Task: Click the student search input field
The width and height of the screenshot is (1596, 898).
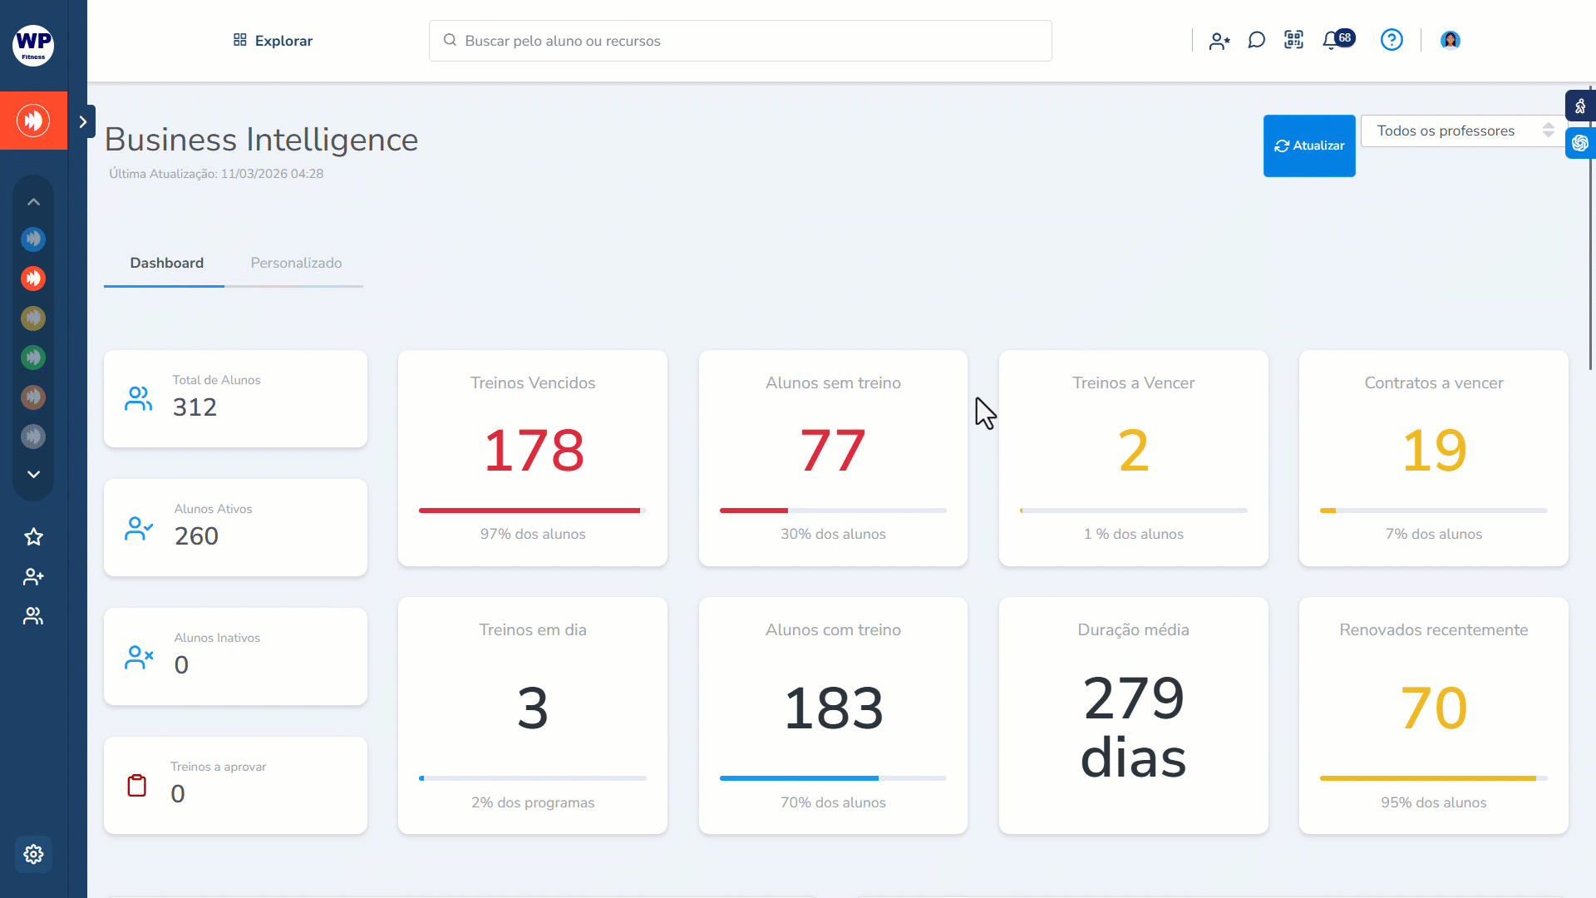Action: (740, 41)
